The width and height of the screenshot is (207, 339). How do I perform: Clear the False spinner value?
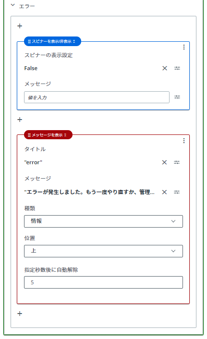coord(165,68)
